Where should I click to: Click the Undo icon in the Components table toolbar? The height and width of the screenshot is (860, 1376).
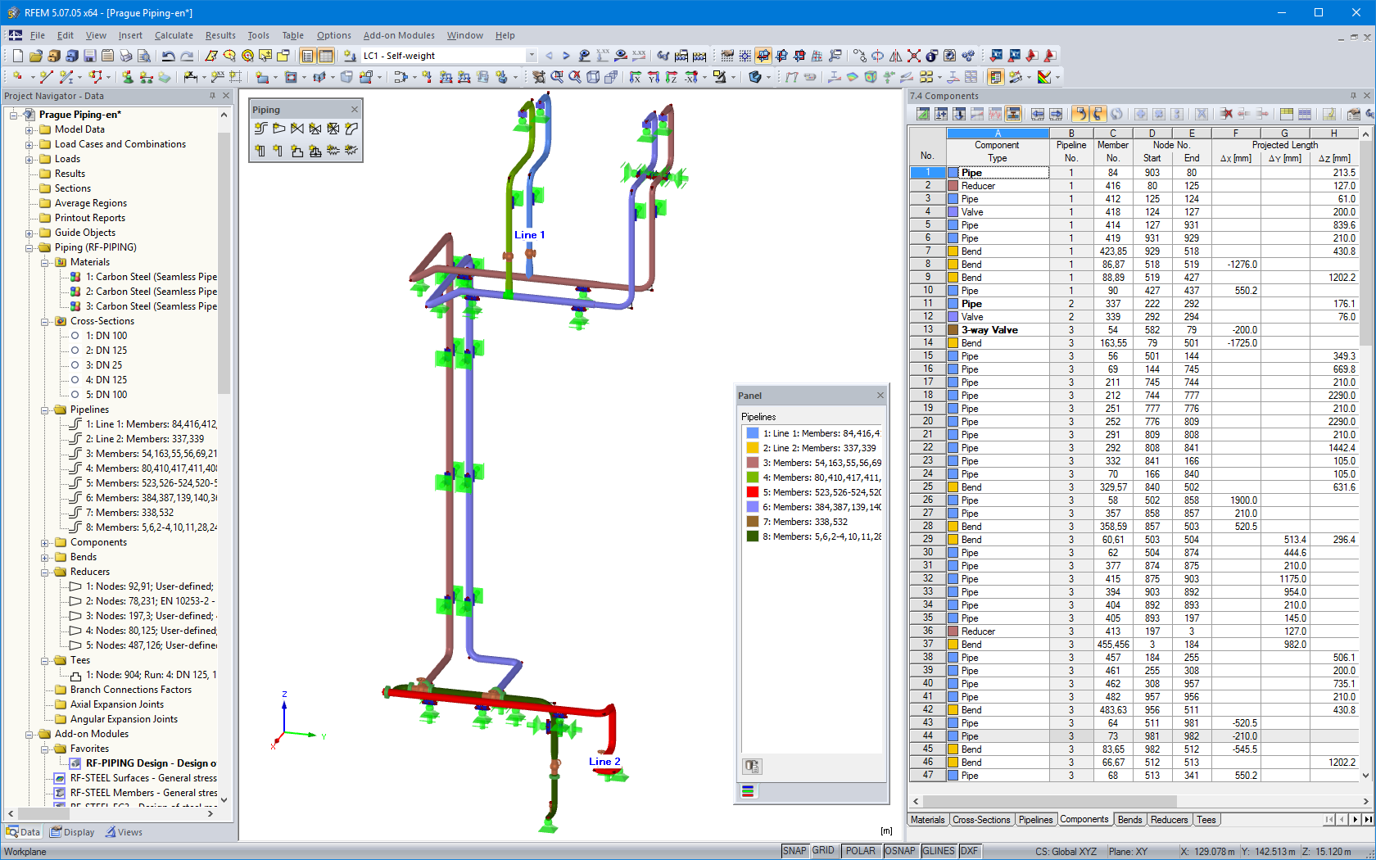[x=1080, y=114]
